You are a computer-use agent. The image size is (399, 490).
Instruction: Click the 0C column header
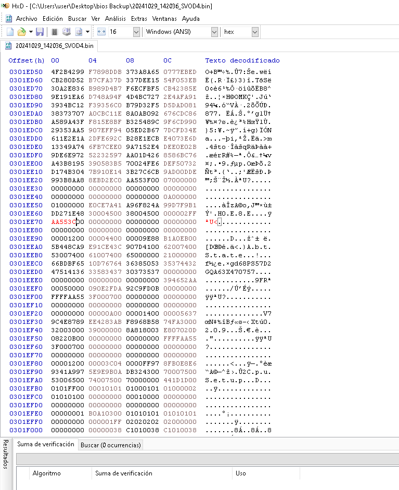pos(168,60)
